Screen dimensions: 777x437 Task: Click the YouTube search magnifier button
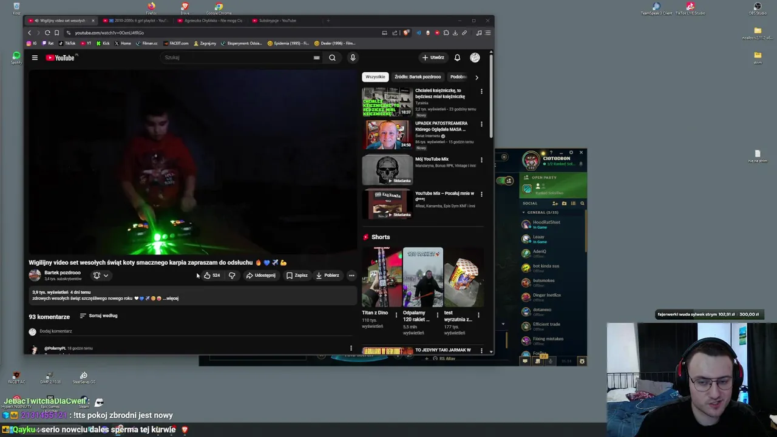point(332,58)
